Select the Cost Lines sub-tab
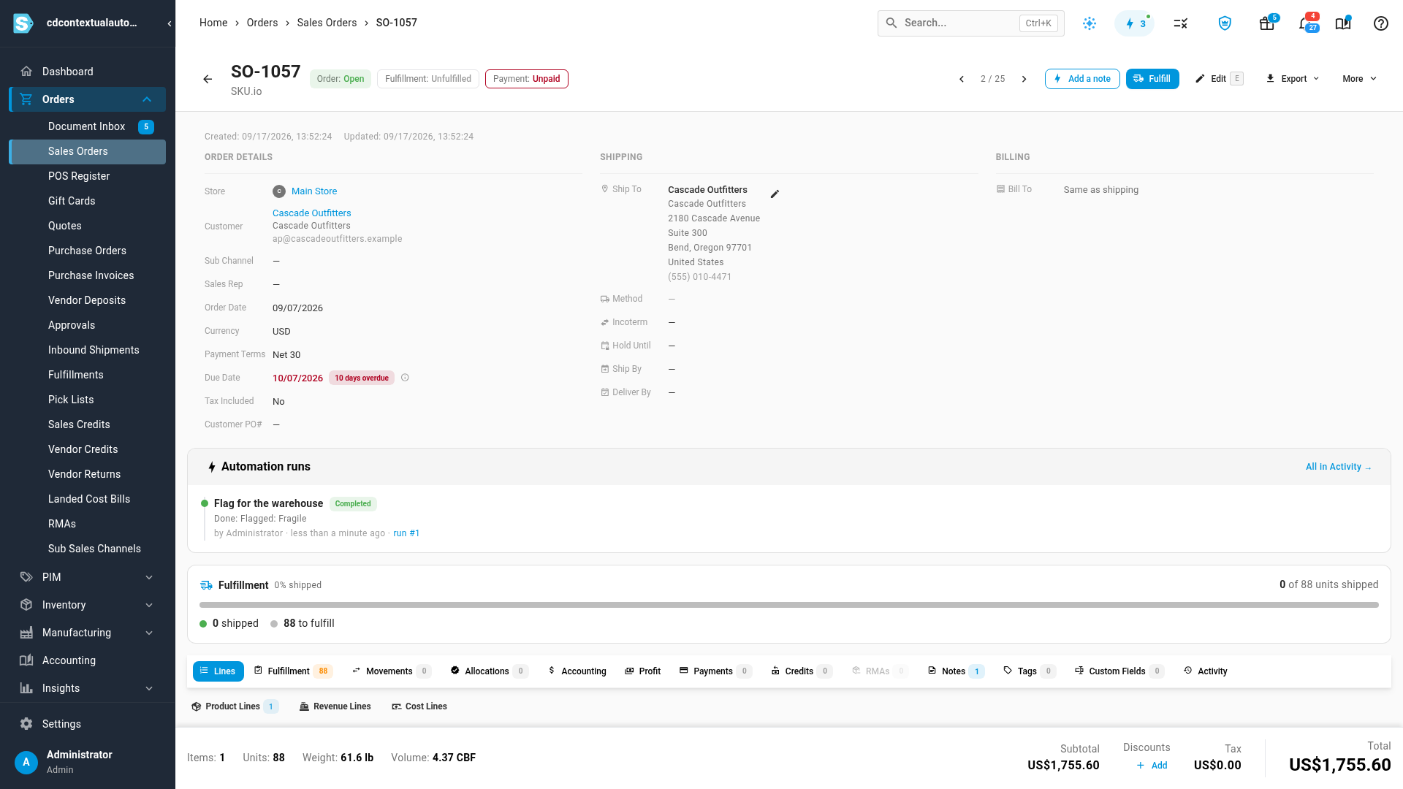 (419, 706)
